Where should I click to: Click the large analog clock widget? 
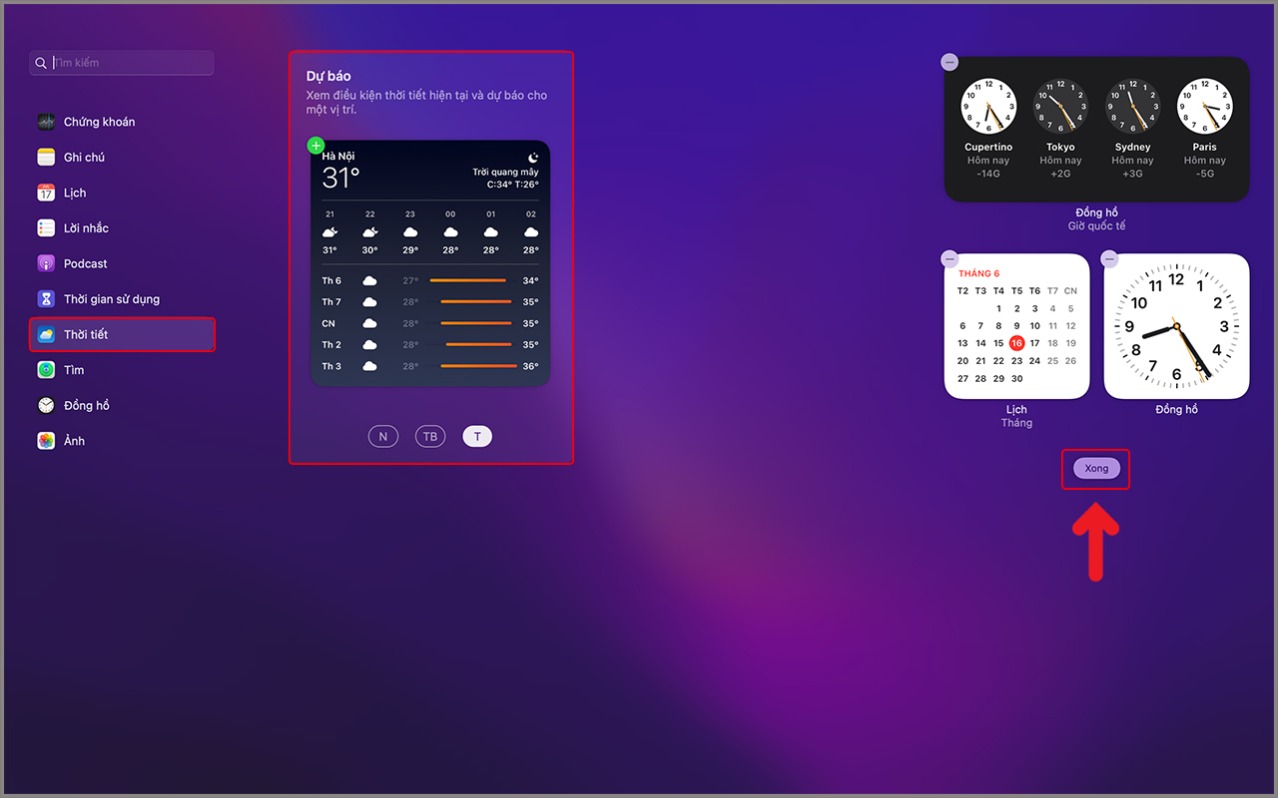coord(1176,326)
